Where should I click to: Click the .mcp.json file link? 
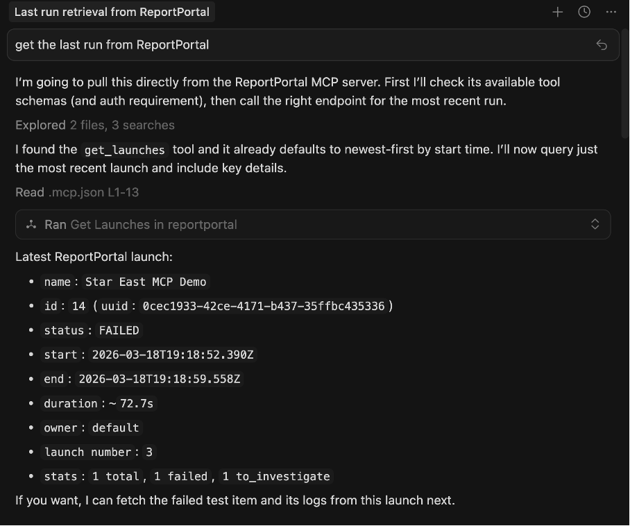coord(76,192)
